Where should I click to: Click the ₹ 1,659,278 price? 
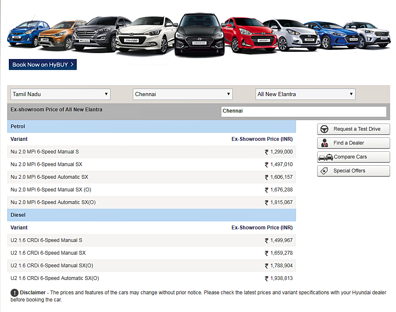coord(279,253)
